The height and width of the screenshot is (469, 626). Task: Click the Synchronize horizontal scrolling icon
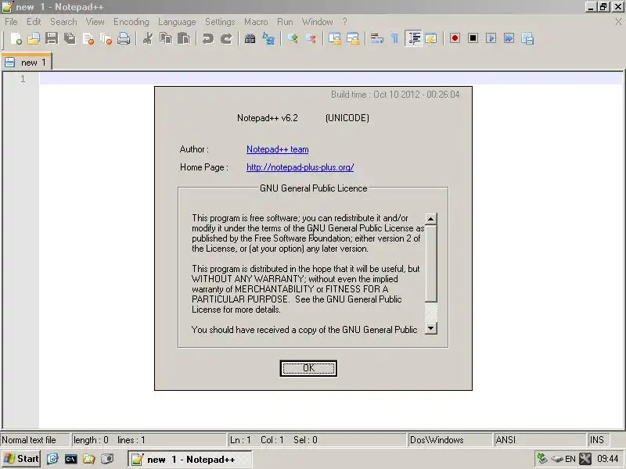point(353,38)
